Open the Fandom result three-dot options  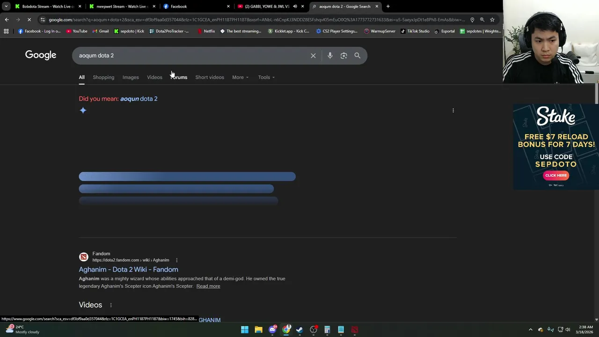pyautogui.click(x=176, y=260)
